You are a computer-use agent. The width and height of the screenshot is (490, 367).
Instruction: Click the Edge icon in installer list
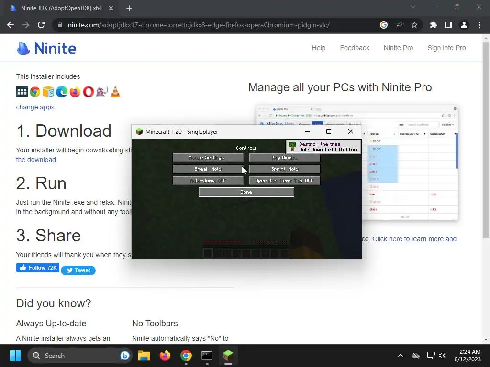[x=62, y=92]
